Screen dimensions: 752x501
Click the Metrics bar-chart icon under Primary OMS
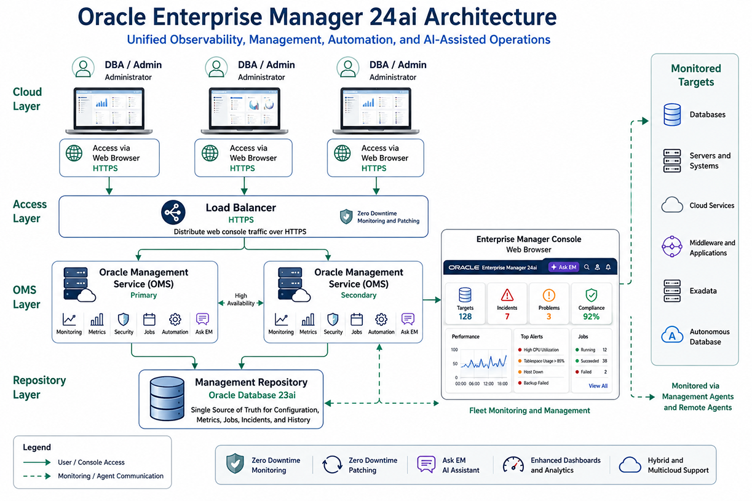97,320
